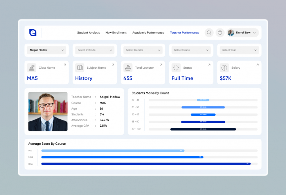
Task: Click the Status spinner icon
Action: pyautogui.click(x=176, y=68)
